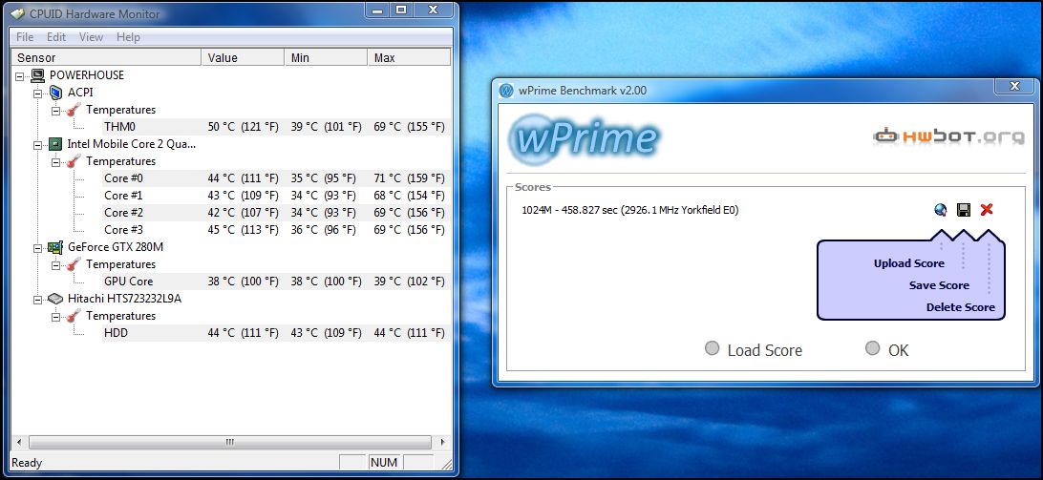Close the wPrime Benchmark window

(1015, 87)
